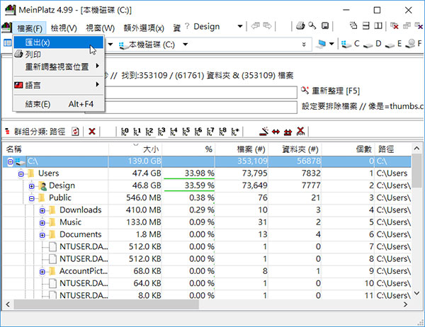Click the 檔案(F) menu header
425x327 pixels.
tap(30, 28)
